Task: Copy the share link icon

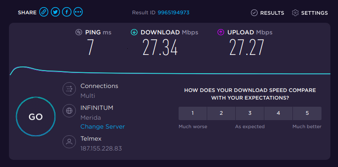Action: coord(44,13)
